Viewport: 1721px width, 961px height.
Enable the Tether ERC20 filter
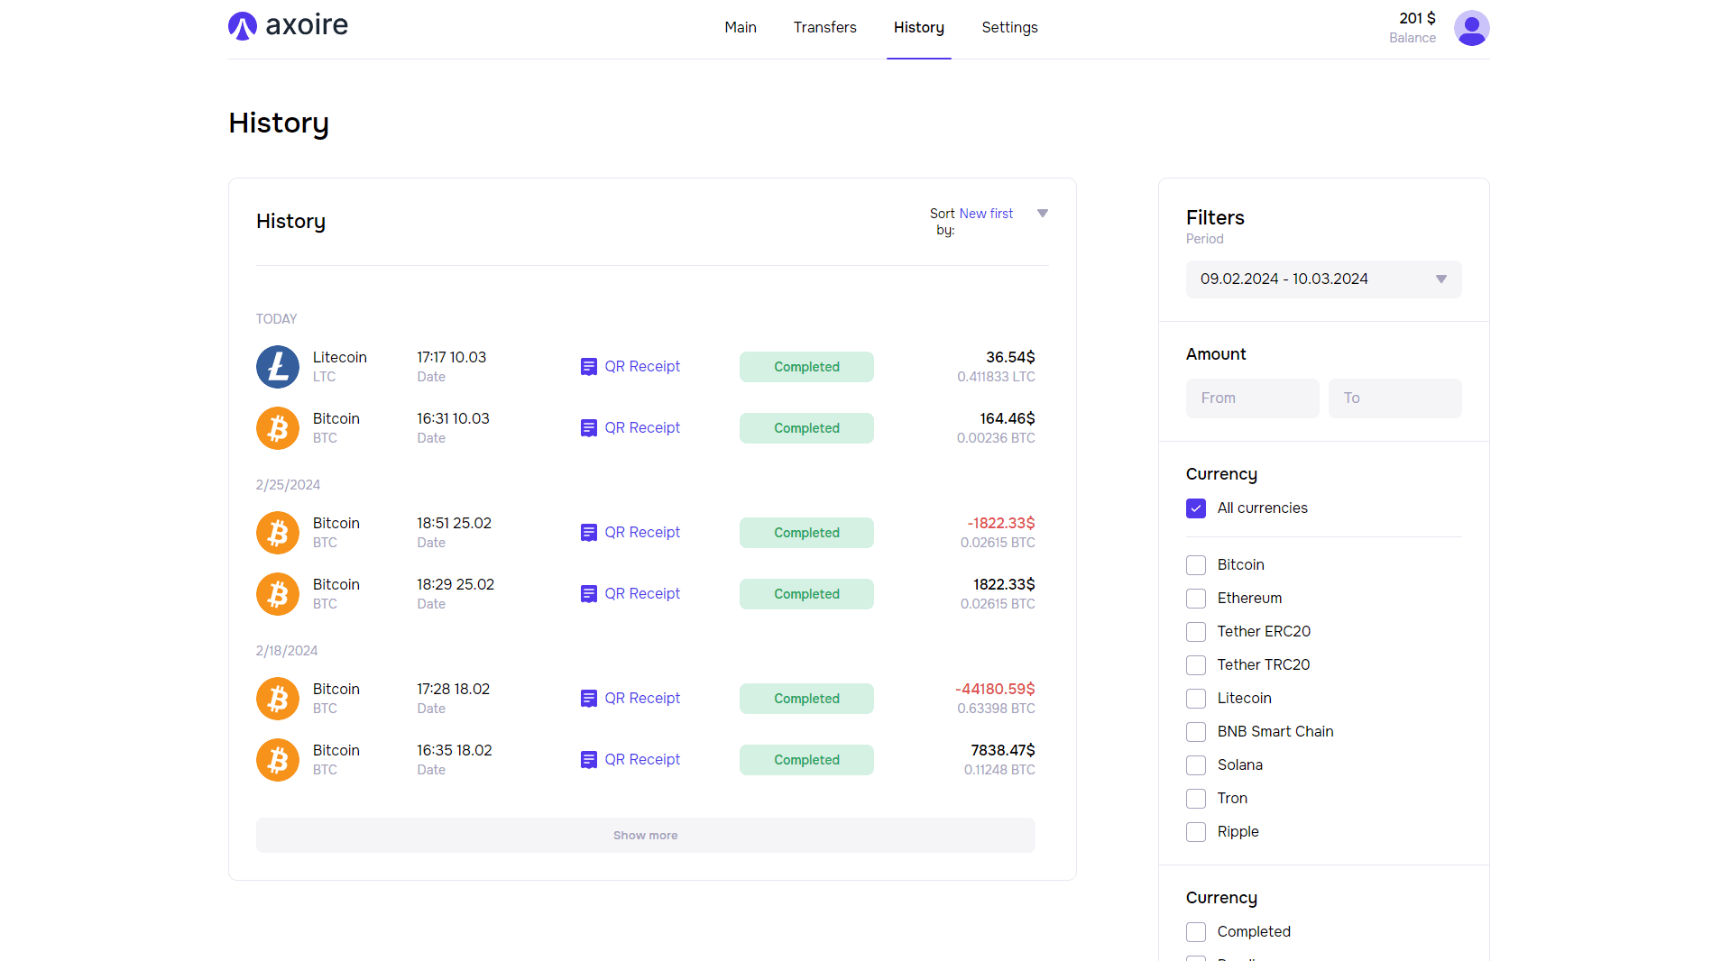(x=1196, y=632)
